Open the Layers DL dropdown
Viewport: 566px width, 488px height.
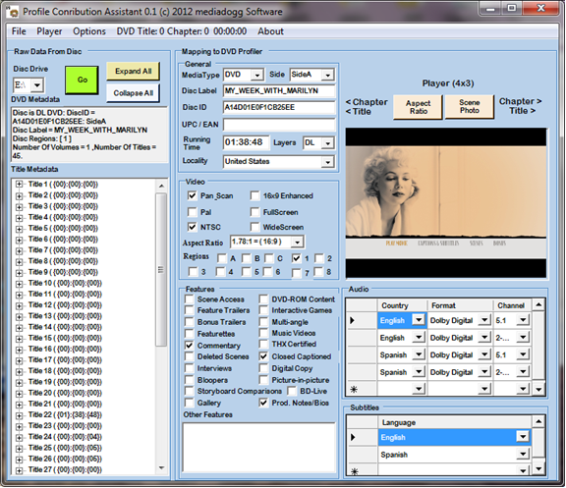(x=327, y=143)
